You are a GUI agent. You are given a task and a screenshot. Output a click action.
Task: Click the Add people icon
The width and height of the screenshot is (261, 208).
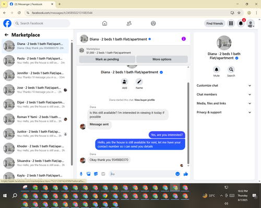[x=125, y=82]
